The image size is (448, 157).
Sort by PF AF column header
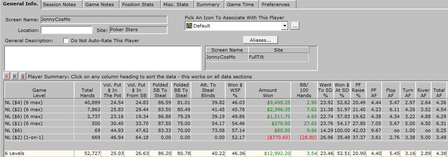point(374,90)
